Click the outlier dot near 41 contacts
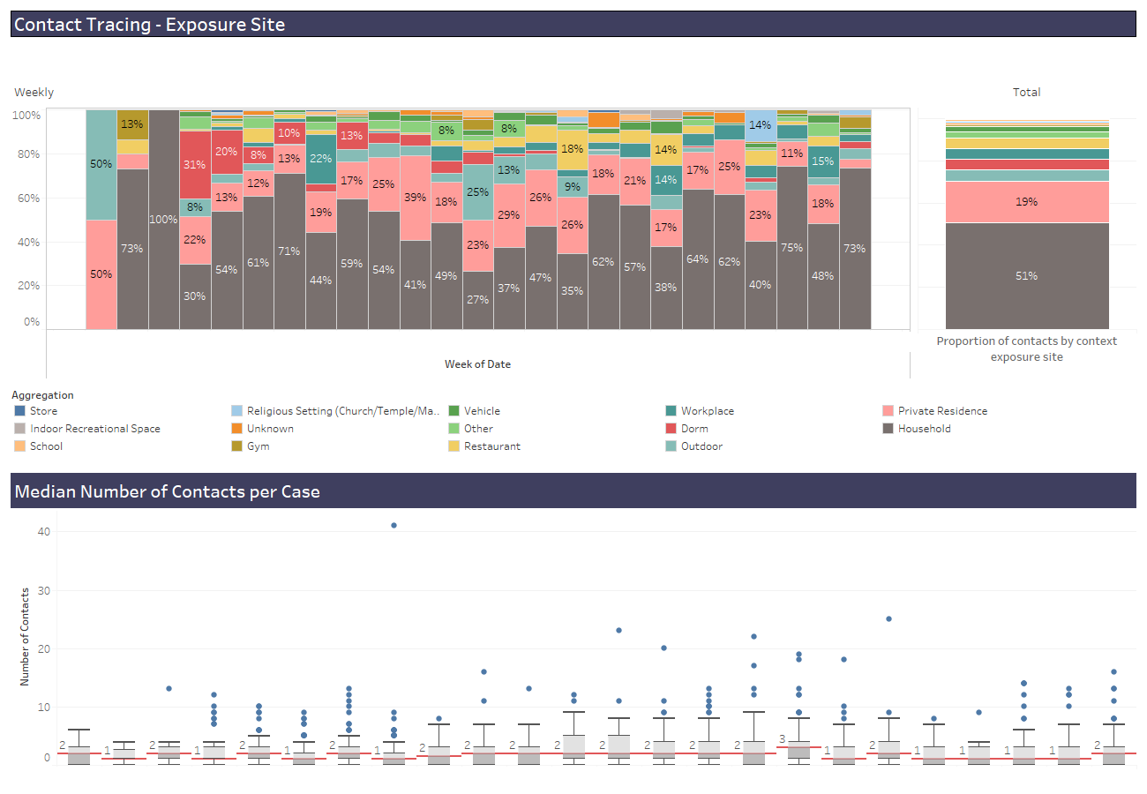1147x794 pixels. click(x=394, y=525)
